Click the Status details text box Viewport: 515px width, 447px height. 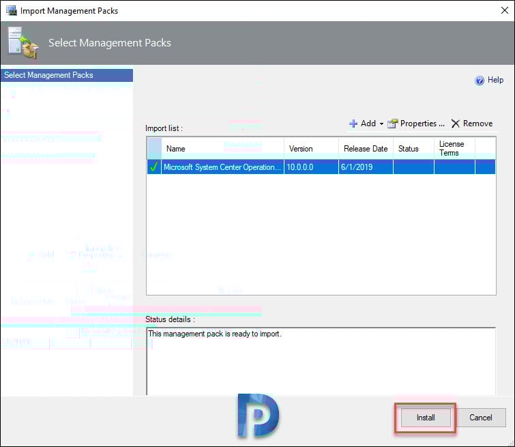tap(321, 361)
